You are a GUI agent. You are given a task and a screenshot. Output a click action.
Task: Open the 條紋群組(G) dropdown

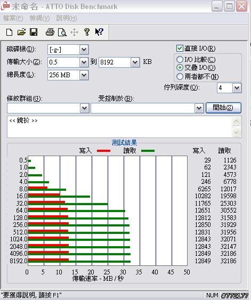coord(85,108)
